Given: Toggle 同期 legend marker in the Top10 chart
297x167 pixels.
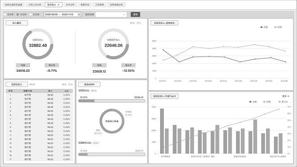Looking at the screenshot, I should point(264,102).
